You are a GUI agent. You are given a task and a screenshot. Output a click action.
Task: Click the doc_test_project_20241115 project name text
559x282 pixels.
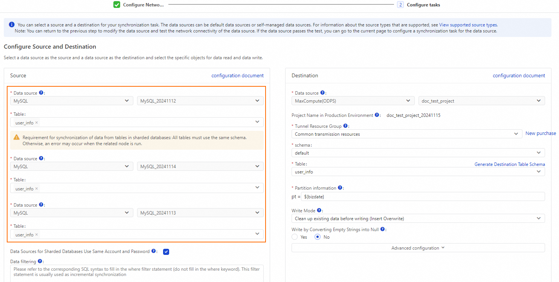(x=413, y=115)
